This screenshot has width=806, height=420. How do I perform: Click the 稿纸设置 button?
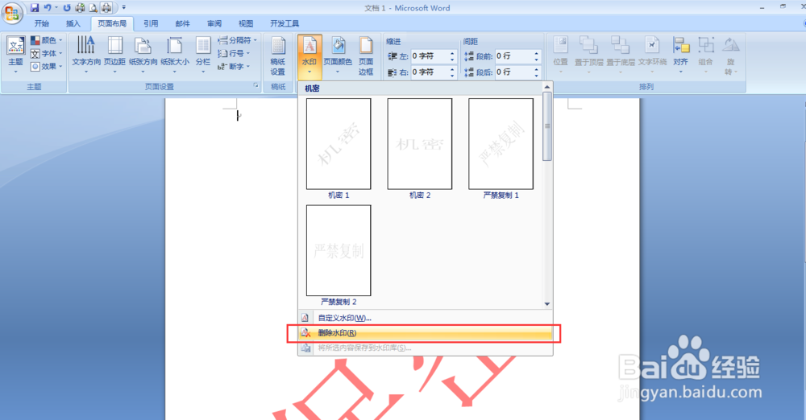click(x=278, y=56)
